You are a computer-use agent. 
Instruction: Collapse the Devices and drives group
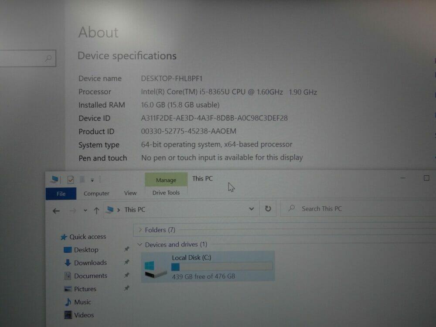(x=140, y=245)
